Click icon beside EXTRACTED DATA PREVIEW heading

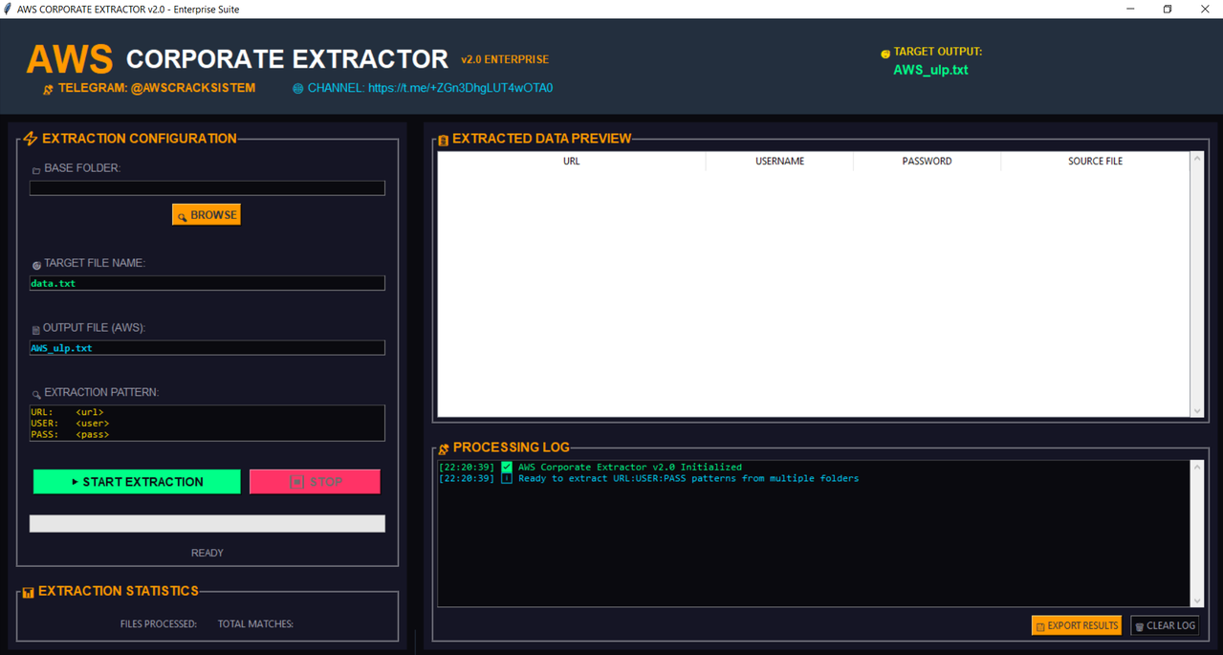point(444,141)
